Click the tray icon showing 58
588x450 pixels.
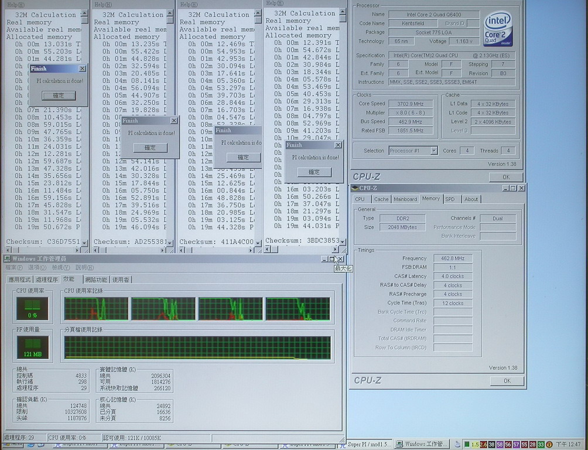point(500,444)
